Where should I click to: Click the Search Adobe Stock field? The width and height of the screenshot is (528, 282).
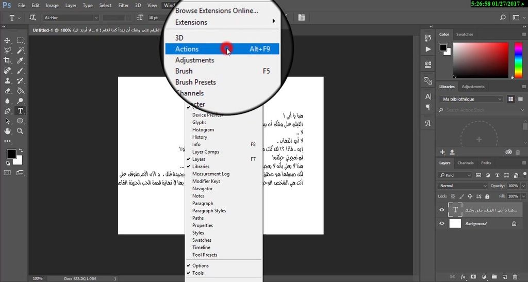click(482, 110)
